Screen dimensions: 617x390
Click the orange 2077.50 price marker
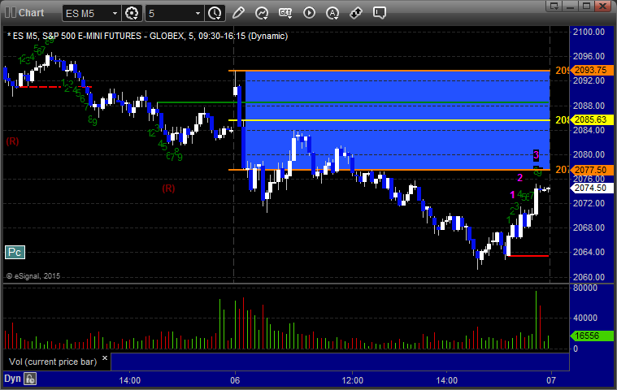(592, 170)
